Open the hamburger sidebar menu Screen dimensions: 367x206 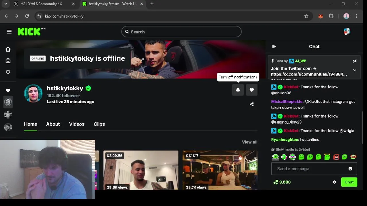[x=9, y=32]
